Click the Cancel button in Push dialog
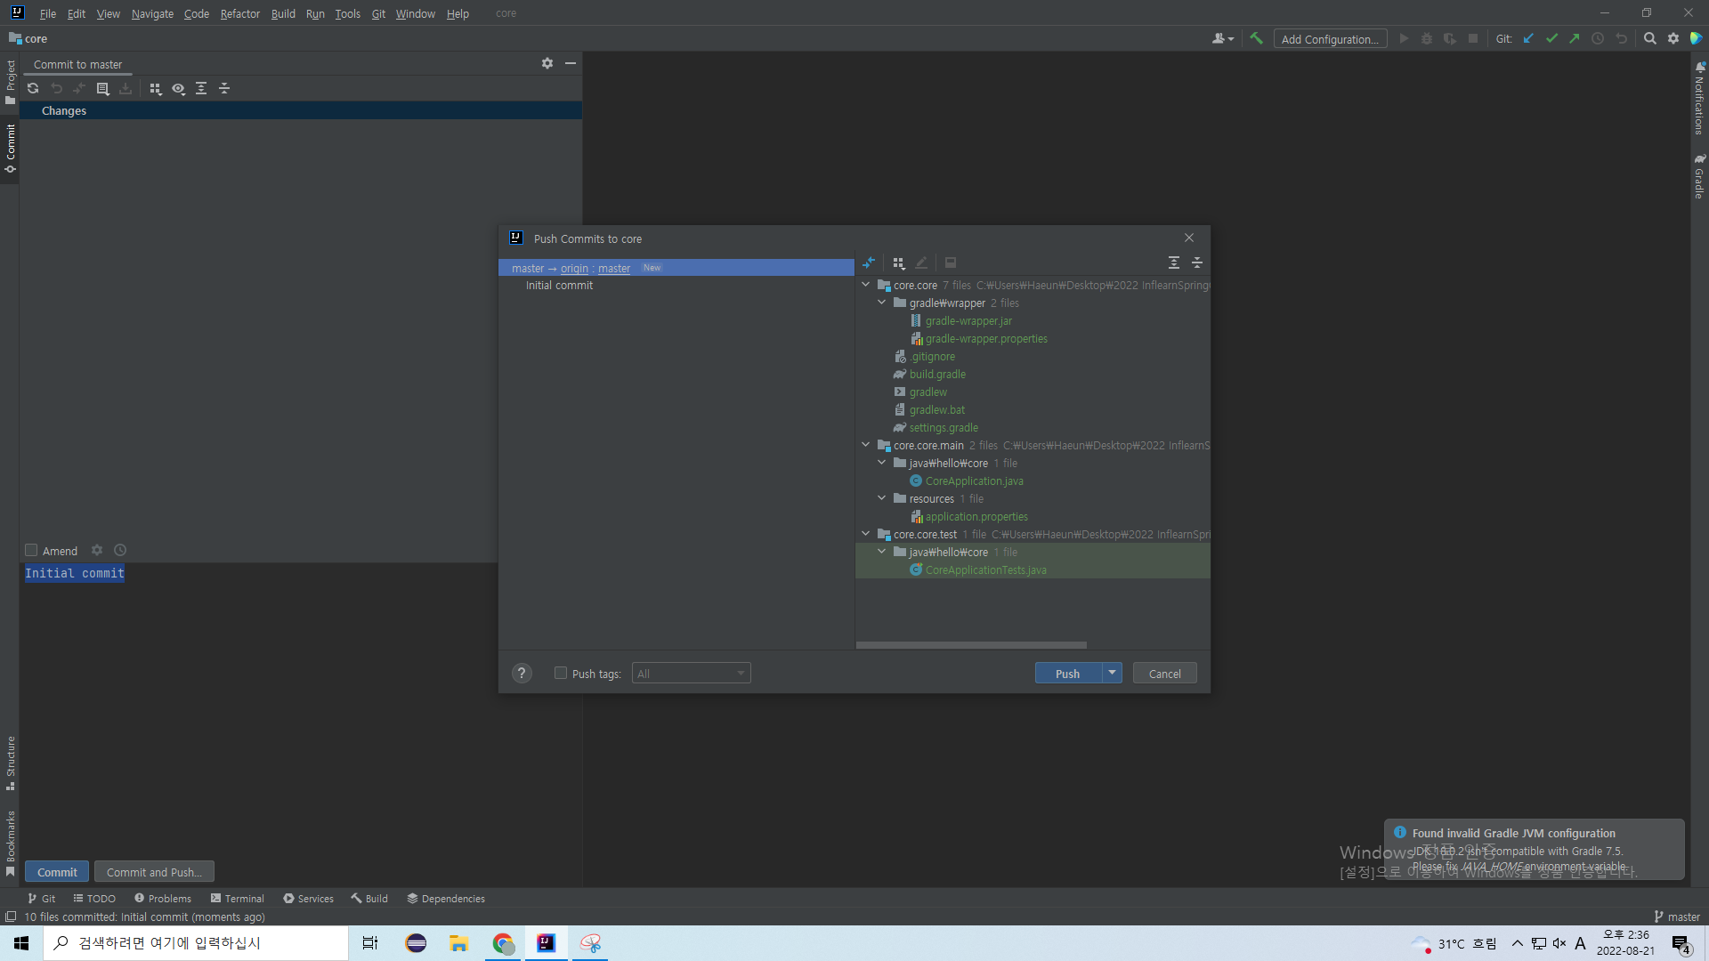1709x961 pixels. click(1164, 674)
